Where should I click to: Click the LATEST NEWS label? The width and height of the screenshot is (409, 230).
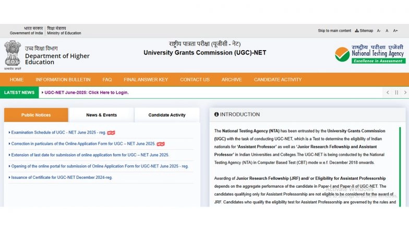[x=19, y=93]
